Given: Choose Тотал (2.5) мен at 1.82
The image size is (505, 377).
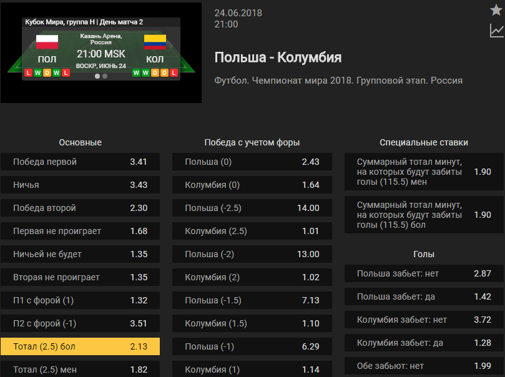Looking at the screenshot, I should [x=80, y=369].
